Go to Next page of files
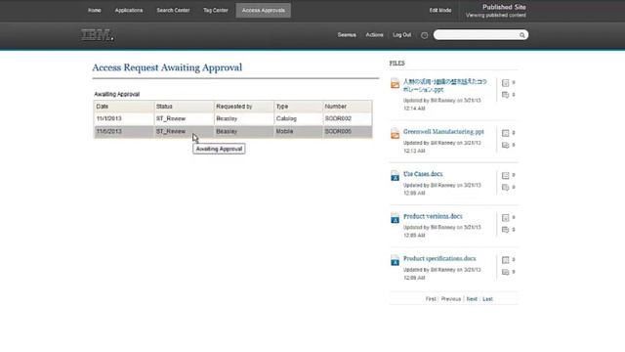This screenshot has width=625, height=352. pyautogui.click(x=472, y=299)
